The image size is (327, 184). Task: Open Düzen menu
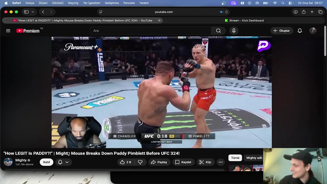(x=43, y=3)
